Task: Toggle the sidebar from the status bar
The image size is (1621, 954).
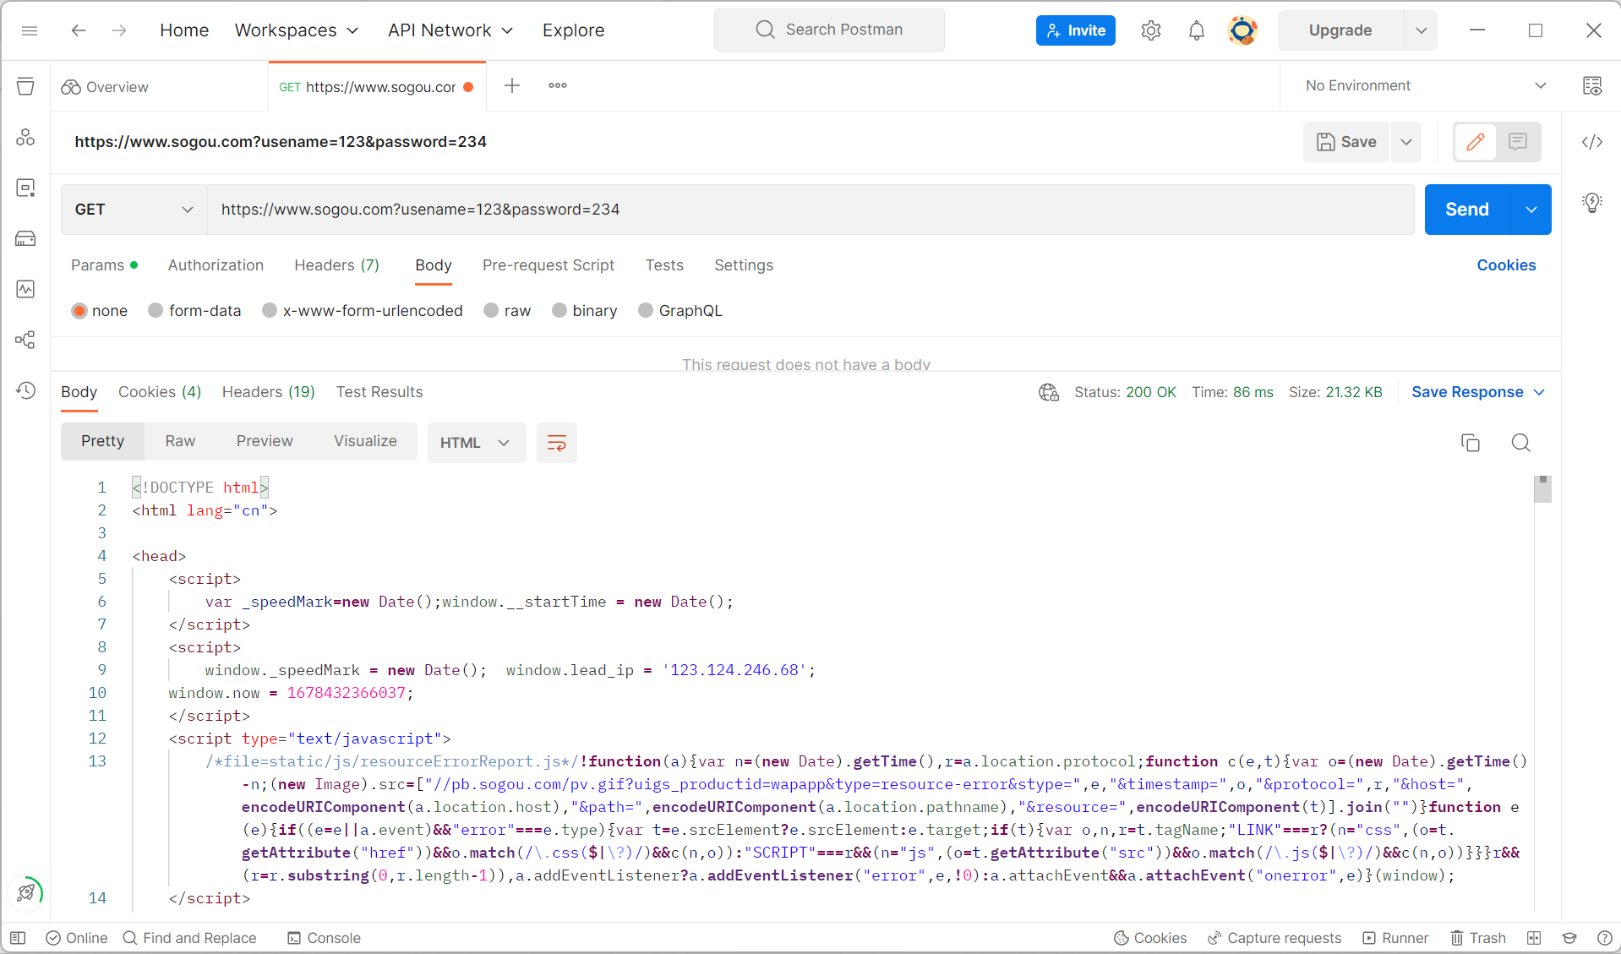Action: click(x=18, y=938)
